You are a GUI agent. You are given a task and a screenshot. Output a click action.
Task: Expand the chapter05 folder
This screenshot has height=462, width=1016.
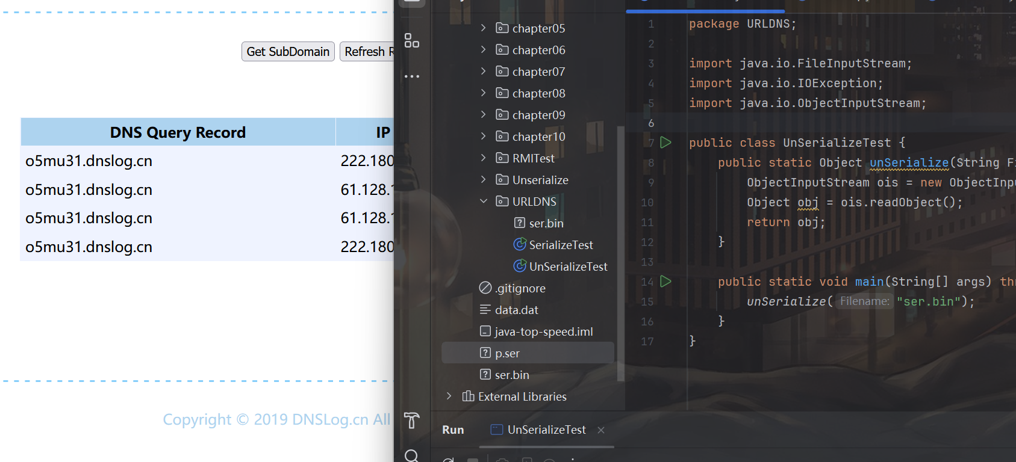pos(483,28)
